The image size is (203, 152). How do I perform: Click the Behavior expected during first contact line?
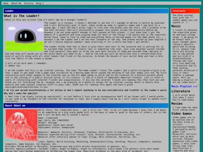click(x=89, y=135)
